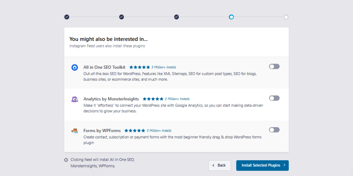353x176 pixels.
Task: Click the 'Forms by WPForms' title
Action: coord(102,130)
